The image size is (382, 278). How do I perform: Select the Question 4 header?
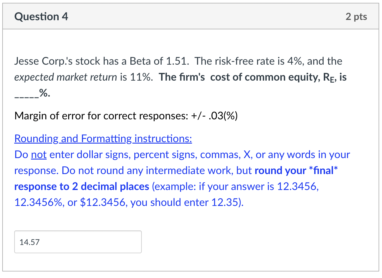pyautogui.click(x=41, y=16)
